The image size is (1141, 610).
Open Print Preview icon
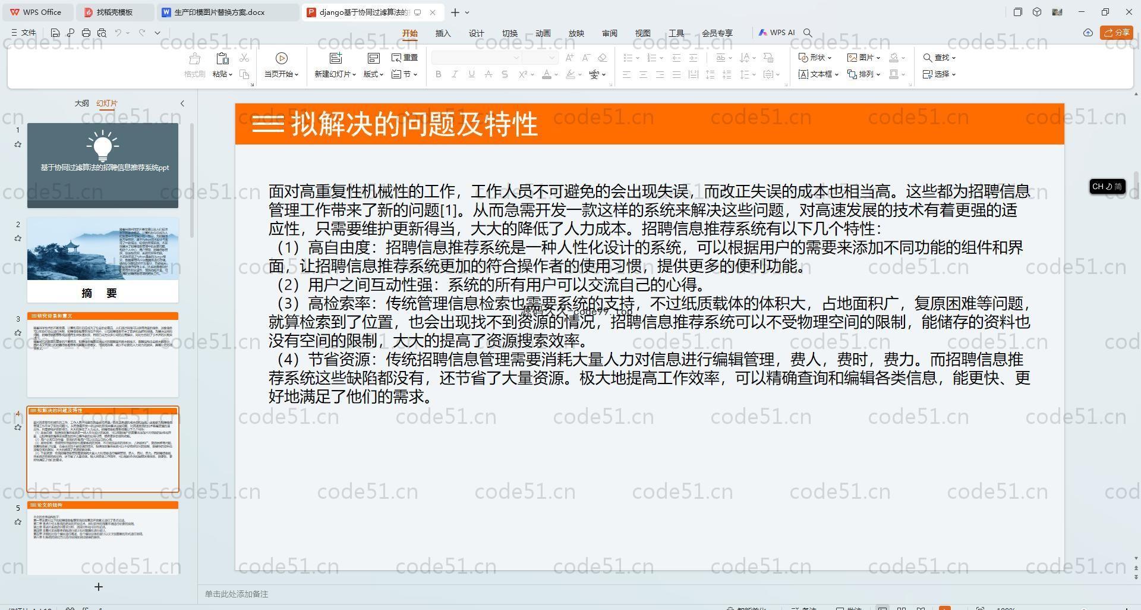pyautogui.click(x=102, y=33)
